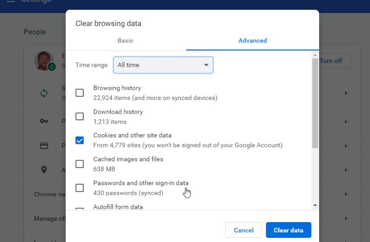The image size is (370, 242).
Task: Expand the passwords row arrow in Settings
Action: click(346, 122)
